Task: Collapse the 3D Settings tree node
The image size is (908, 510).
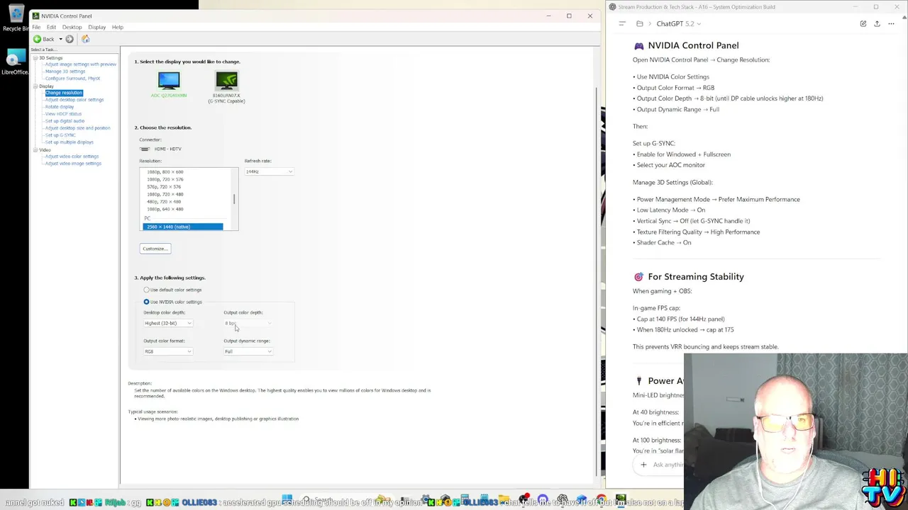Action: click(35, 57)
